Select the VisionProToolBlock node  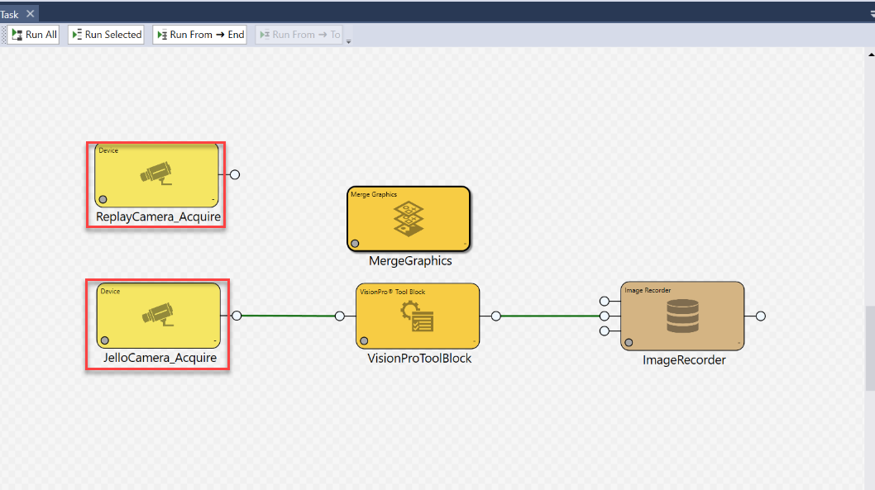coord(418,315)
